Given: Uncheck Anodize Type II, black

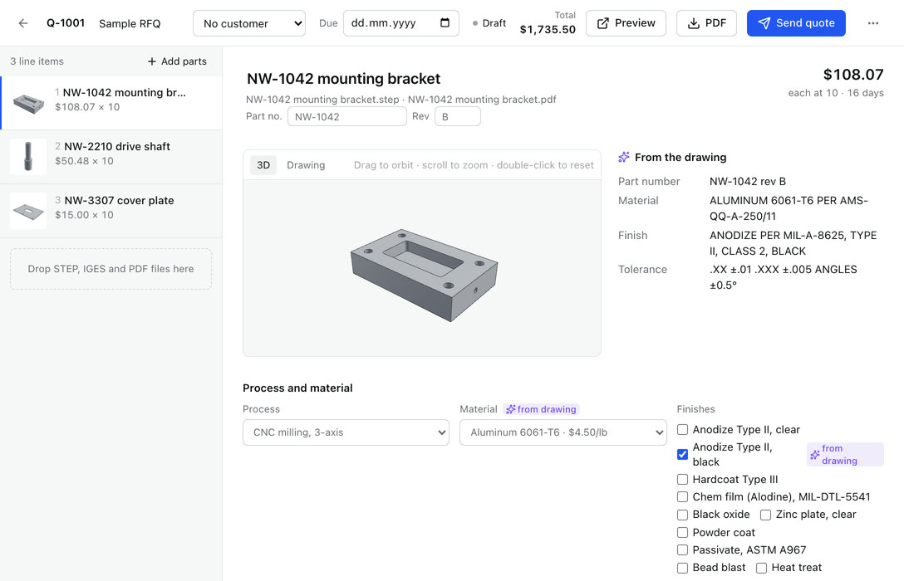Looking at the screenshot, I should [683, 454].
